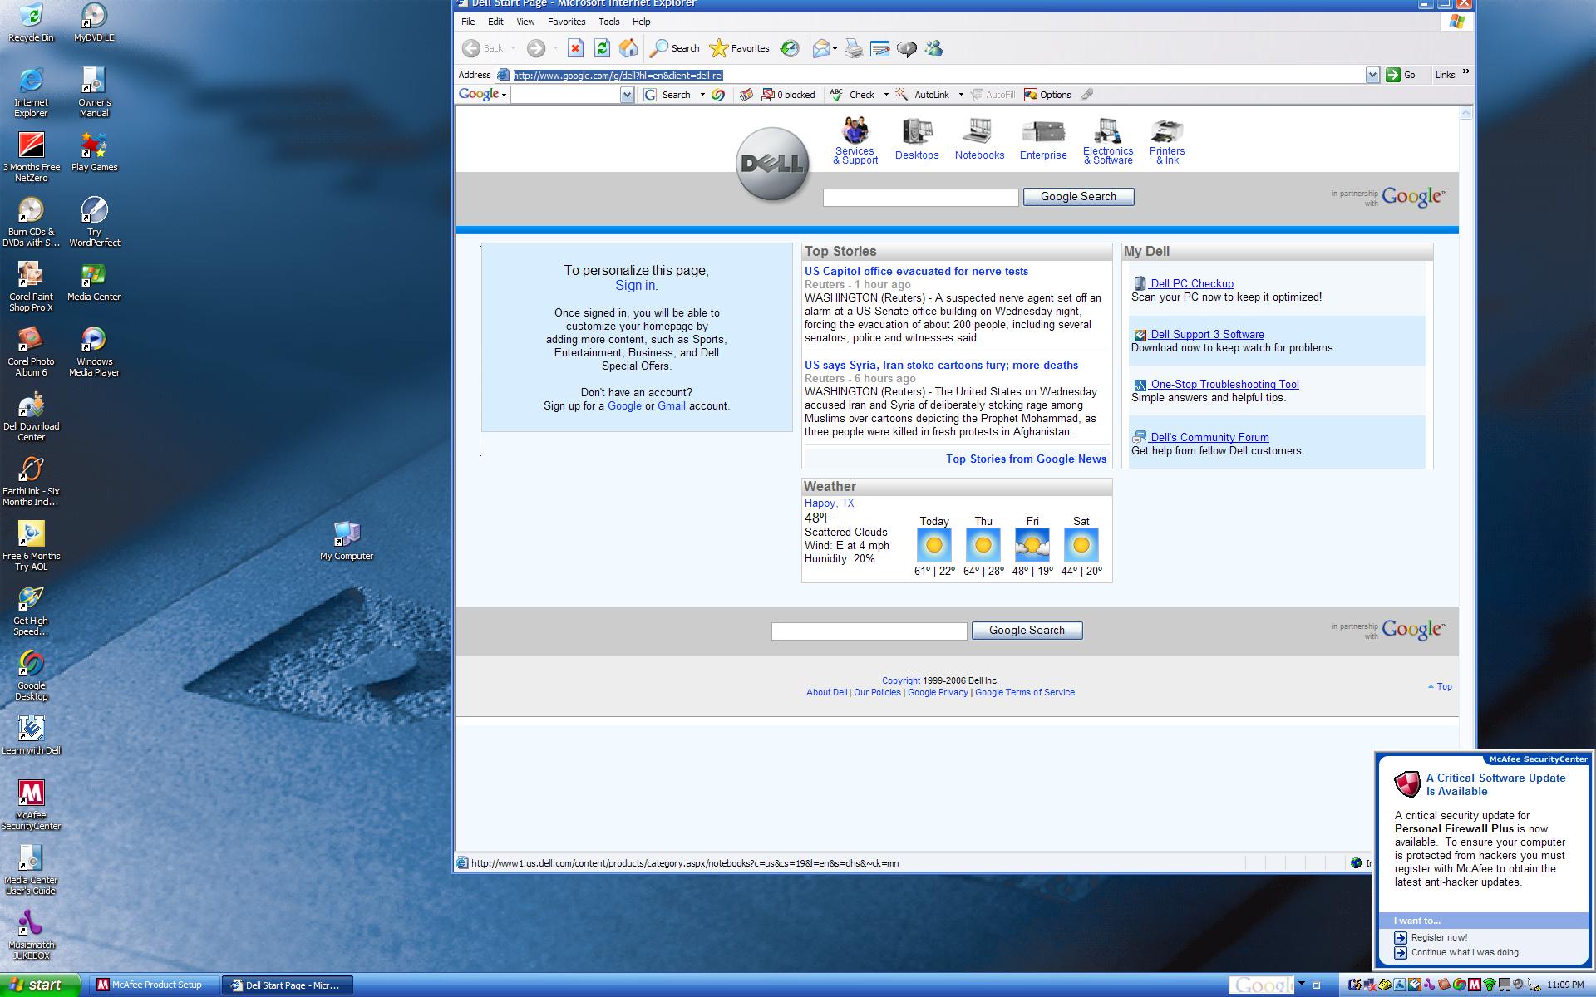The width and height of the screenshot is (1596, 997).
Task: Click Register now! in McAfee popup
Action: [x=1439, y=937]
